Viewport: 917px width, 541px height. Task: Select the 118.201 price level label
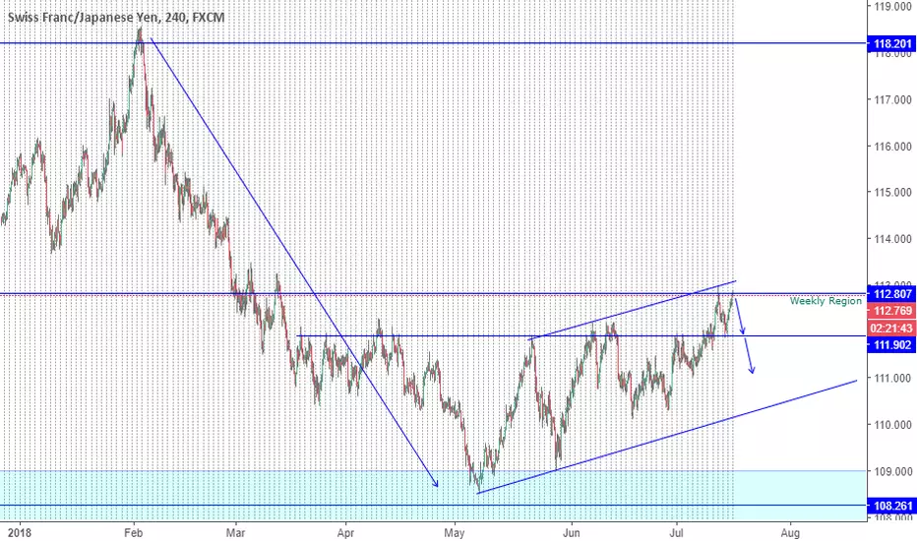(891, 44)
